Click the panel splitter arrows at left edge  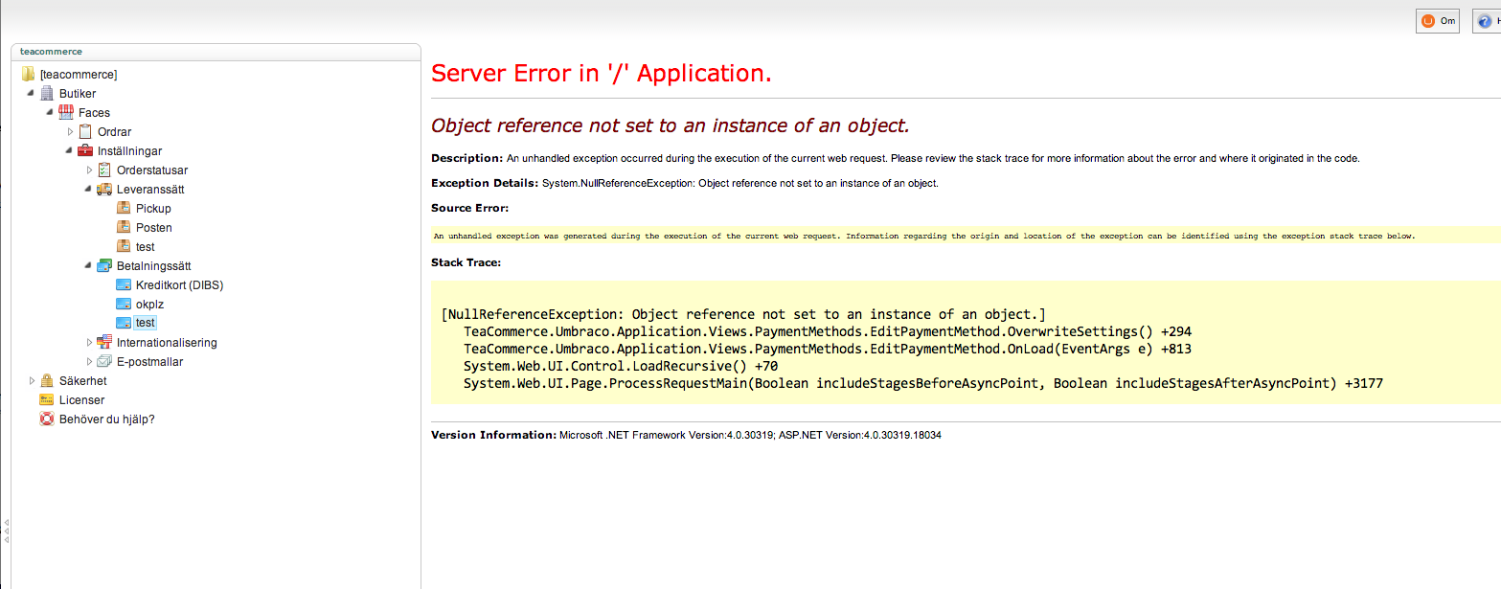pos(6,532)
